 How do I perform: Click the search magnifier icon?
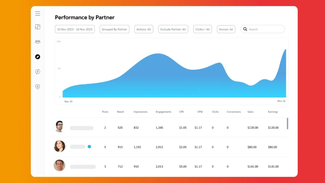point(245,29)
